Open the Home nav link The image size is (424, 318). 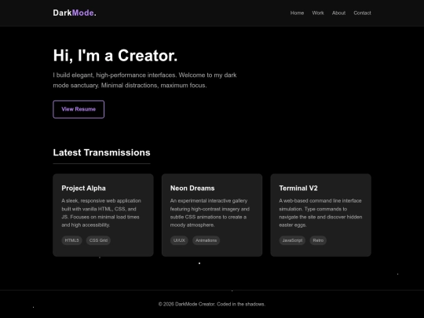click(x=297, y=13)
